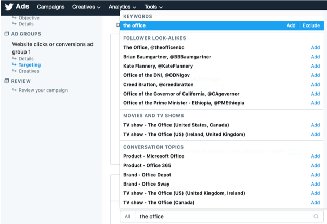Image resolution: width=327 pixels, height=224 pixels.
Task: Expand the Analytics dropdown menu
Action: (x=122, y=7)
